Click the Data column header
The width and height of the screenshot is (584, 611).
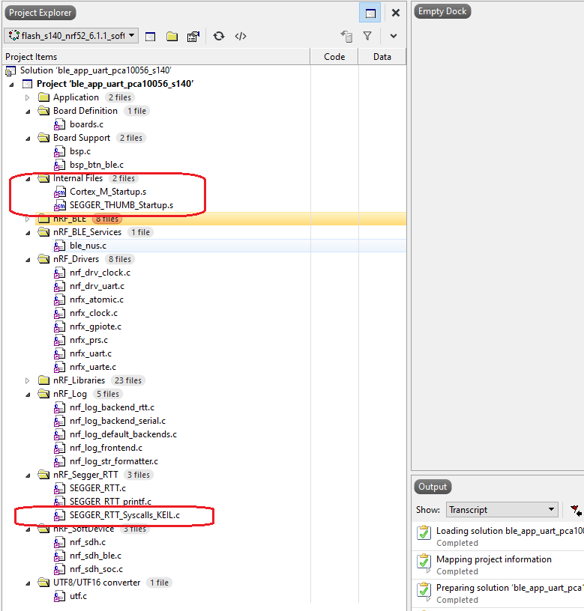382,57
